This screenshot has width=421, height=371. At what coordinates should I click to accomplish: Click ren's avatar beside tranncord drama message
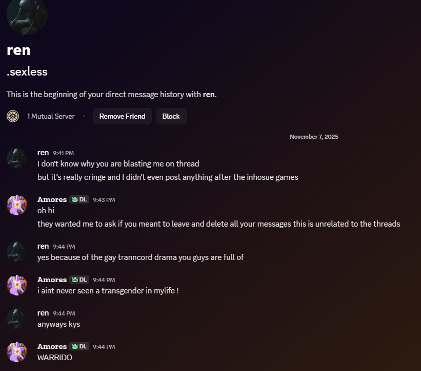click(17, 252)
